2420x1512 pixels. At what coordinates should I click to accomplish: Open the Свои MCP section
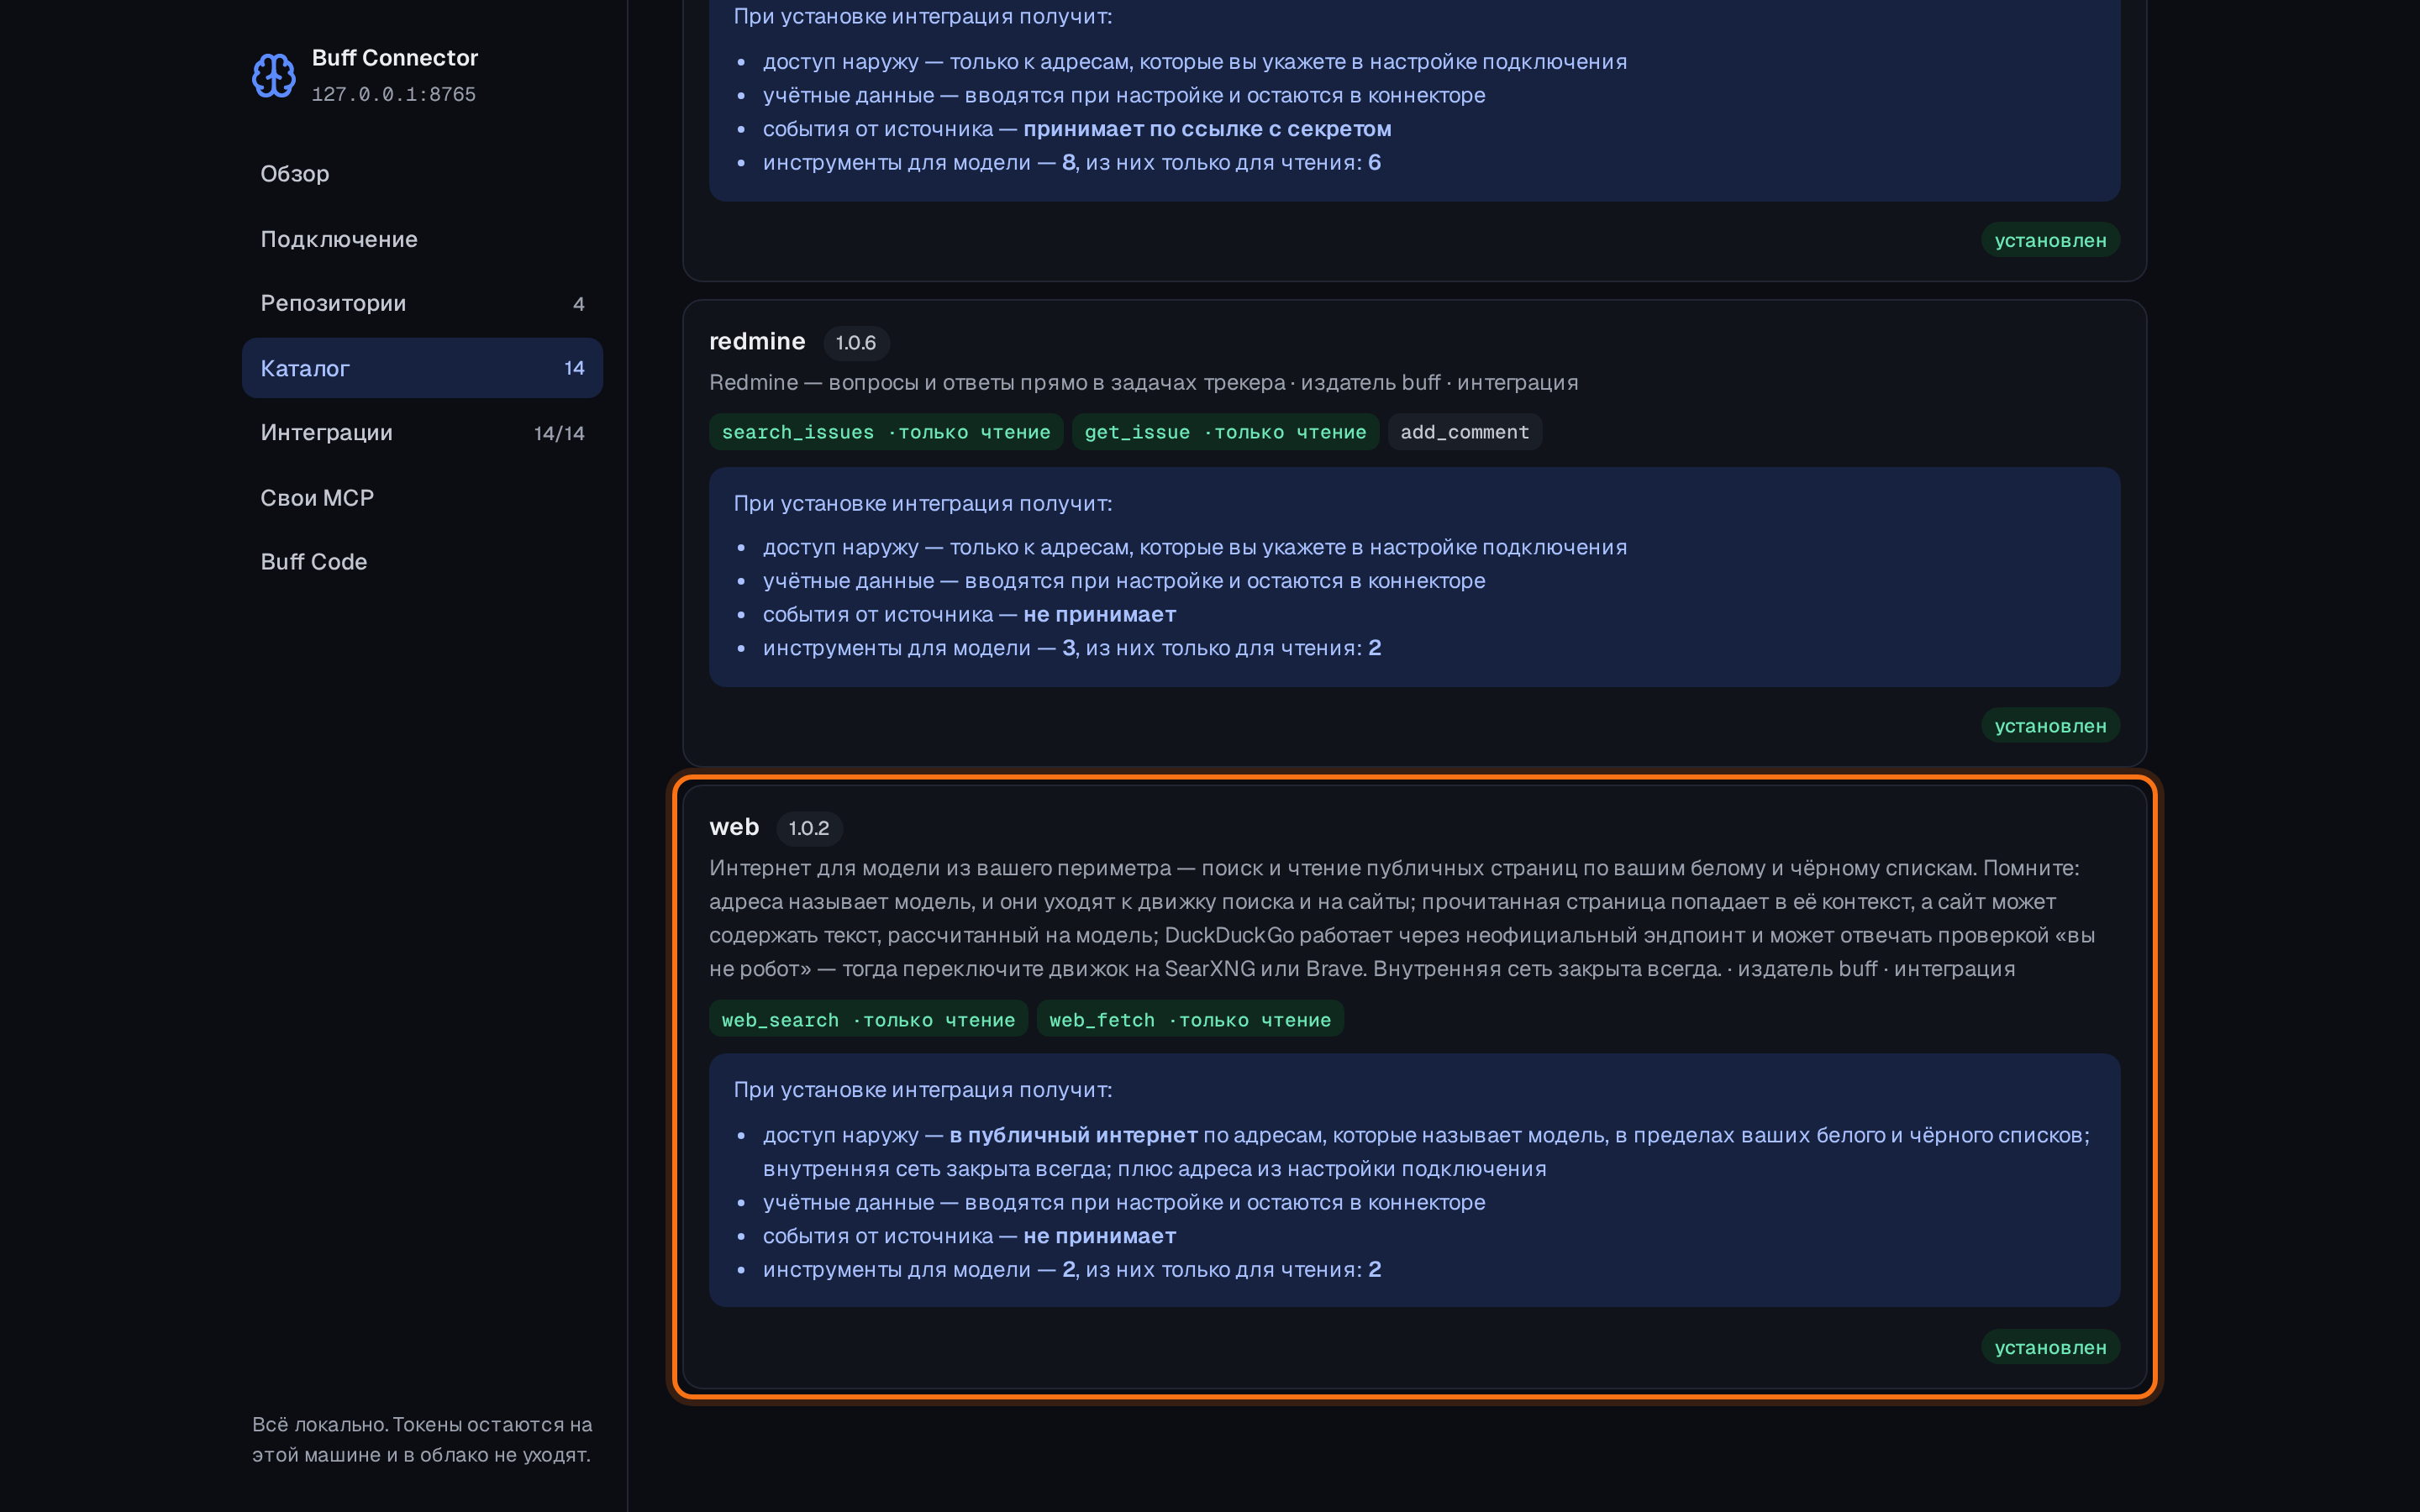pyautogui.click(x=422, y=498)
